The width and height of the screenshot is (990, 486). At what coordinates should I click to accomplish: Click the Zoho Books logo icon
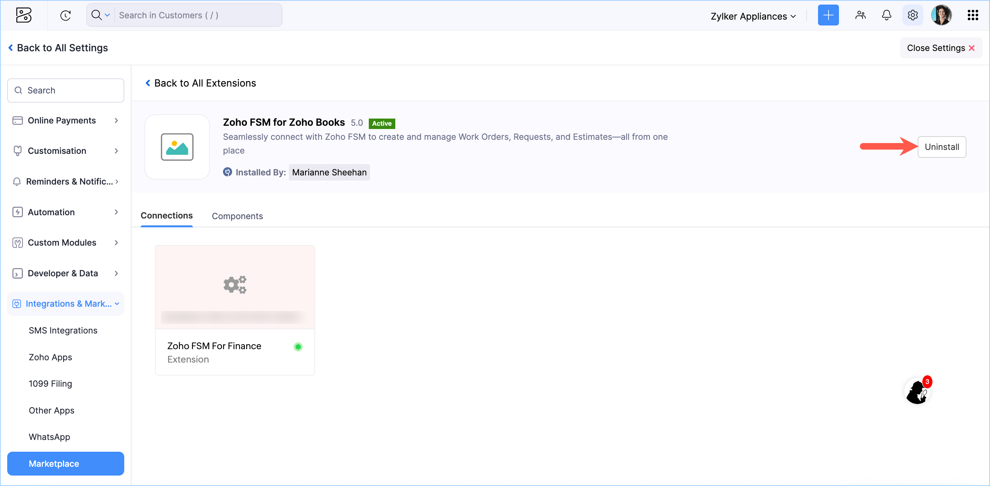pos(24,15)
